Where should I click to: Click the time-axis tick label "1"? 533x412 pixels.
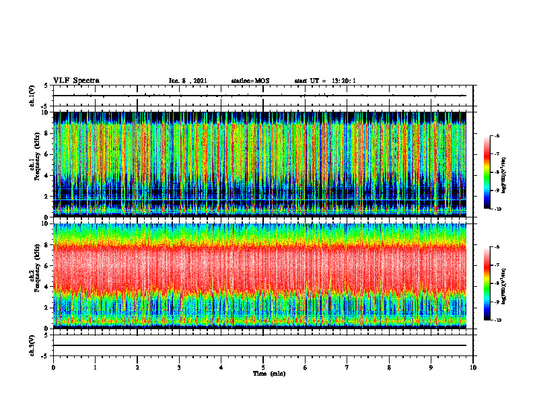(x=95, y=368)
